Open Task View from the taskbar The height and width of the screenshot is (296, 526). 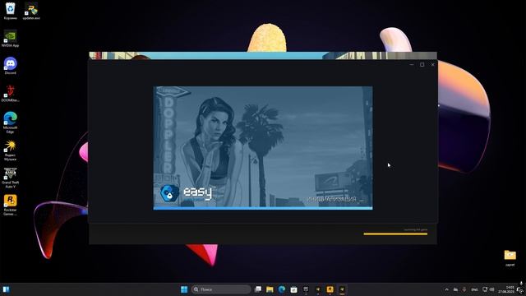(257, 289)
